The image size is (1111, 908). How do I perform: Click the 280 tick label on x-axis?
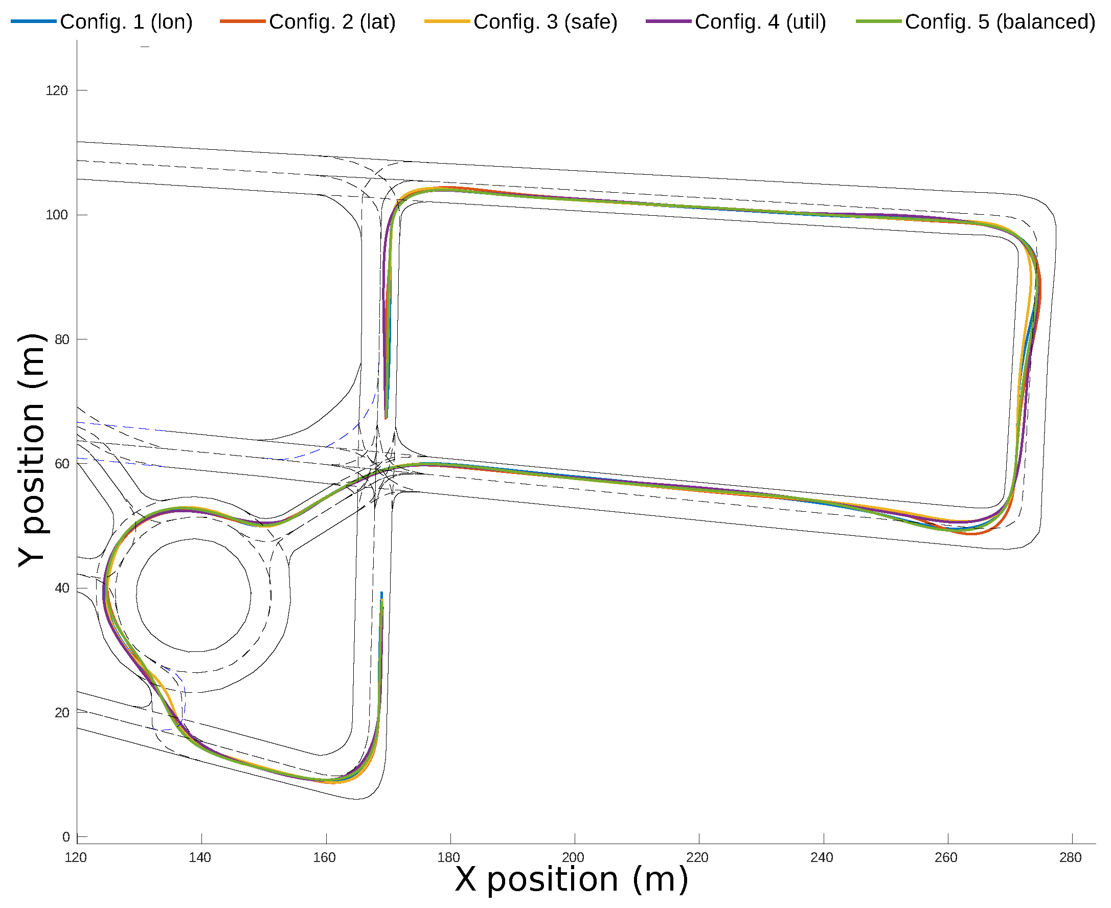1070,858
